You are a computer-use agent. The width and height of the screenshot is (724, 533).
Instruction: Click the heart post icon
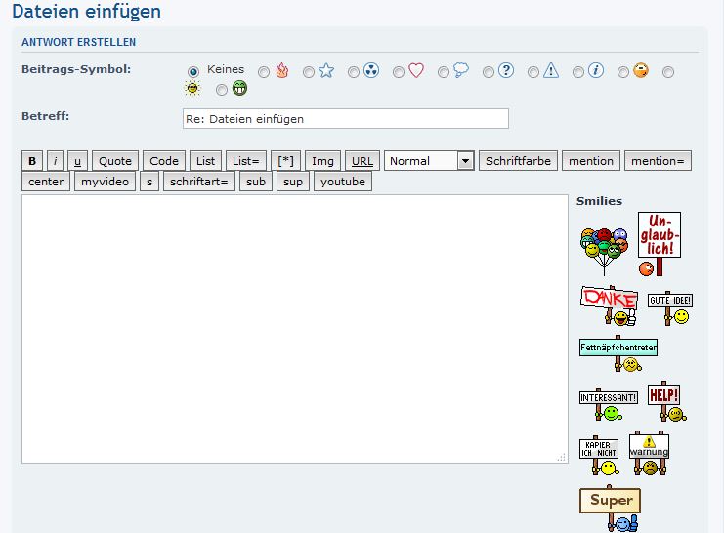coord(416,70)
